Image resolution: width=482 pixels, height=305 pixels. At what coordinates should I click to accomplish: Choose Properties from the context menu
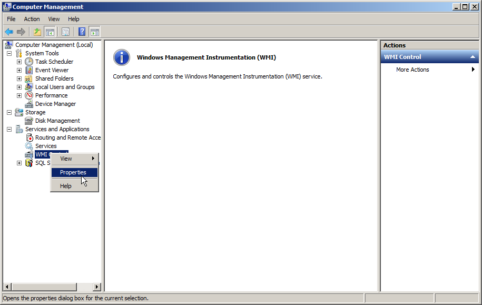pyautogui.click(x=73, y=172)
